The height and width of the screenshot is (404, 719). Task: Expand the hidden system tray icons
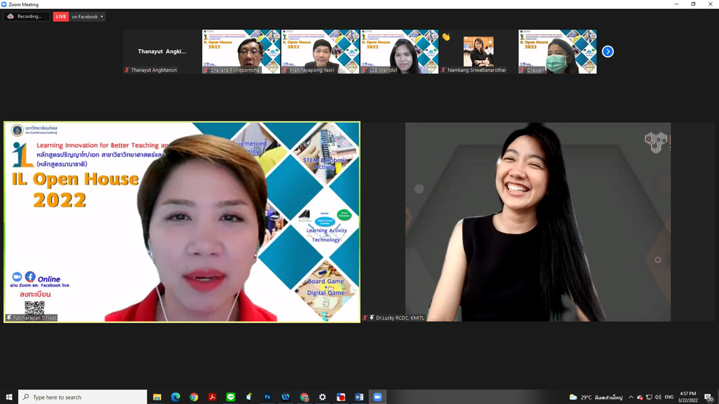click(630, 397)
